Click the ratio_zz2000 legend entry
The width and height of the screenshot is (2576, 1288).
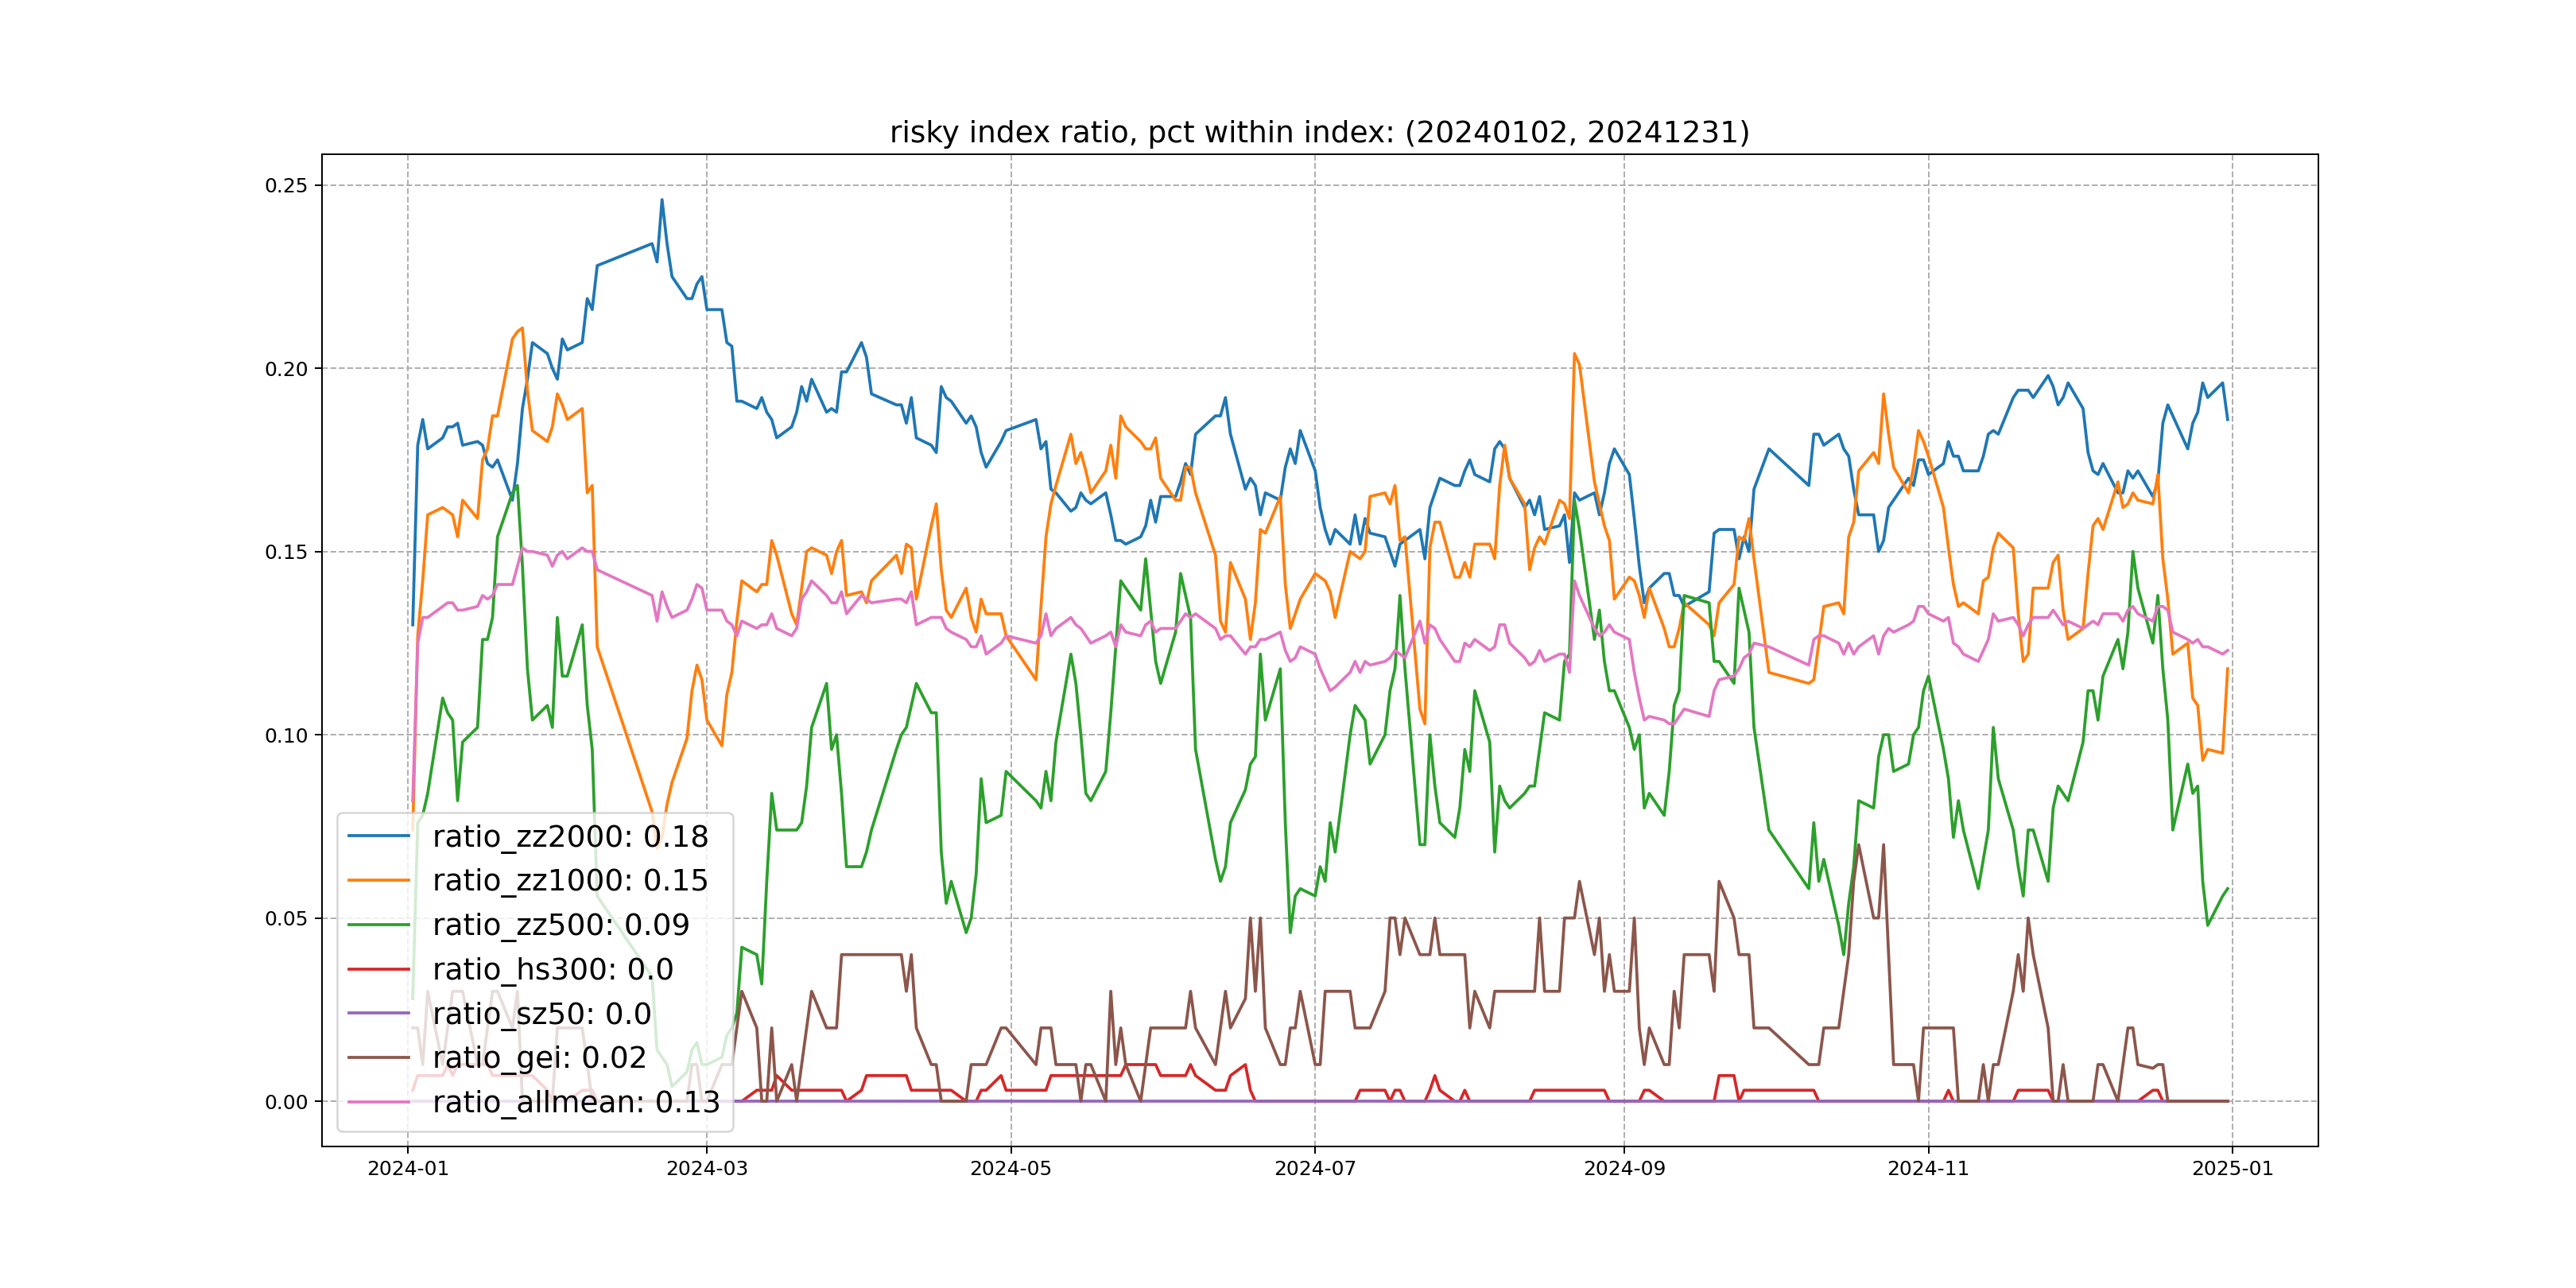pos(570,836)
